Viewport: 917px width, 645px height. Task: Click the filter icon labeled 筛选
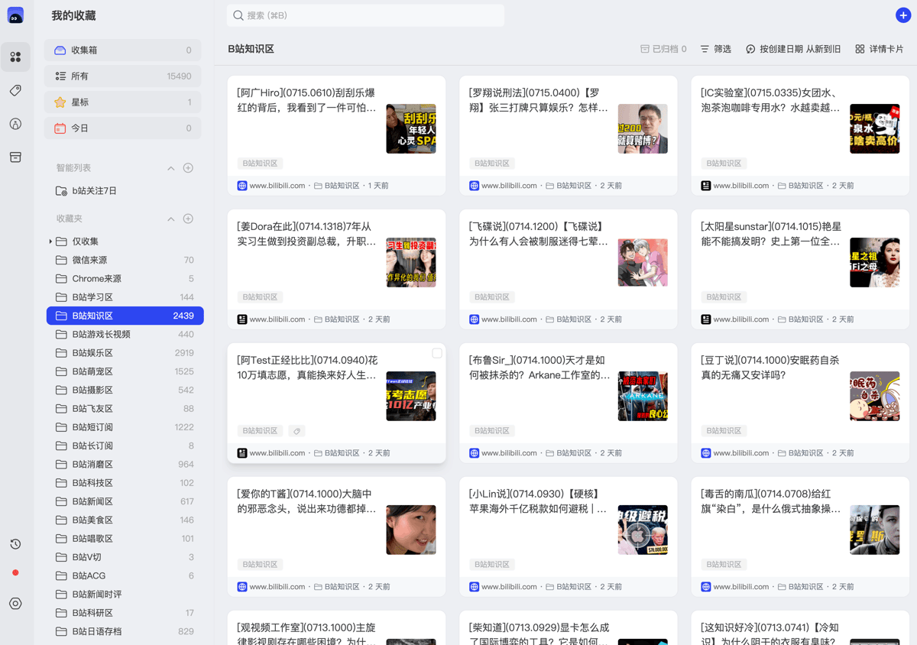(x=705, y=49)
